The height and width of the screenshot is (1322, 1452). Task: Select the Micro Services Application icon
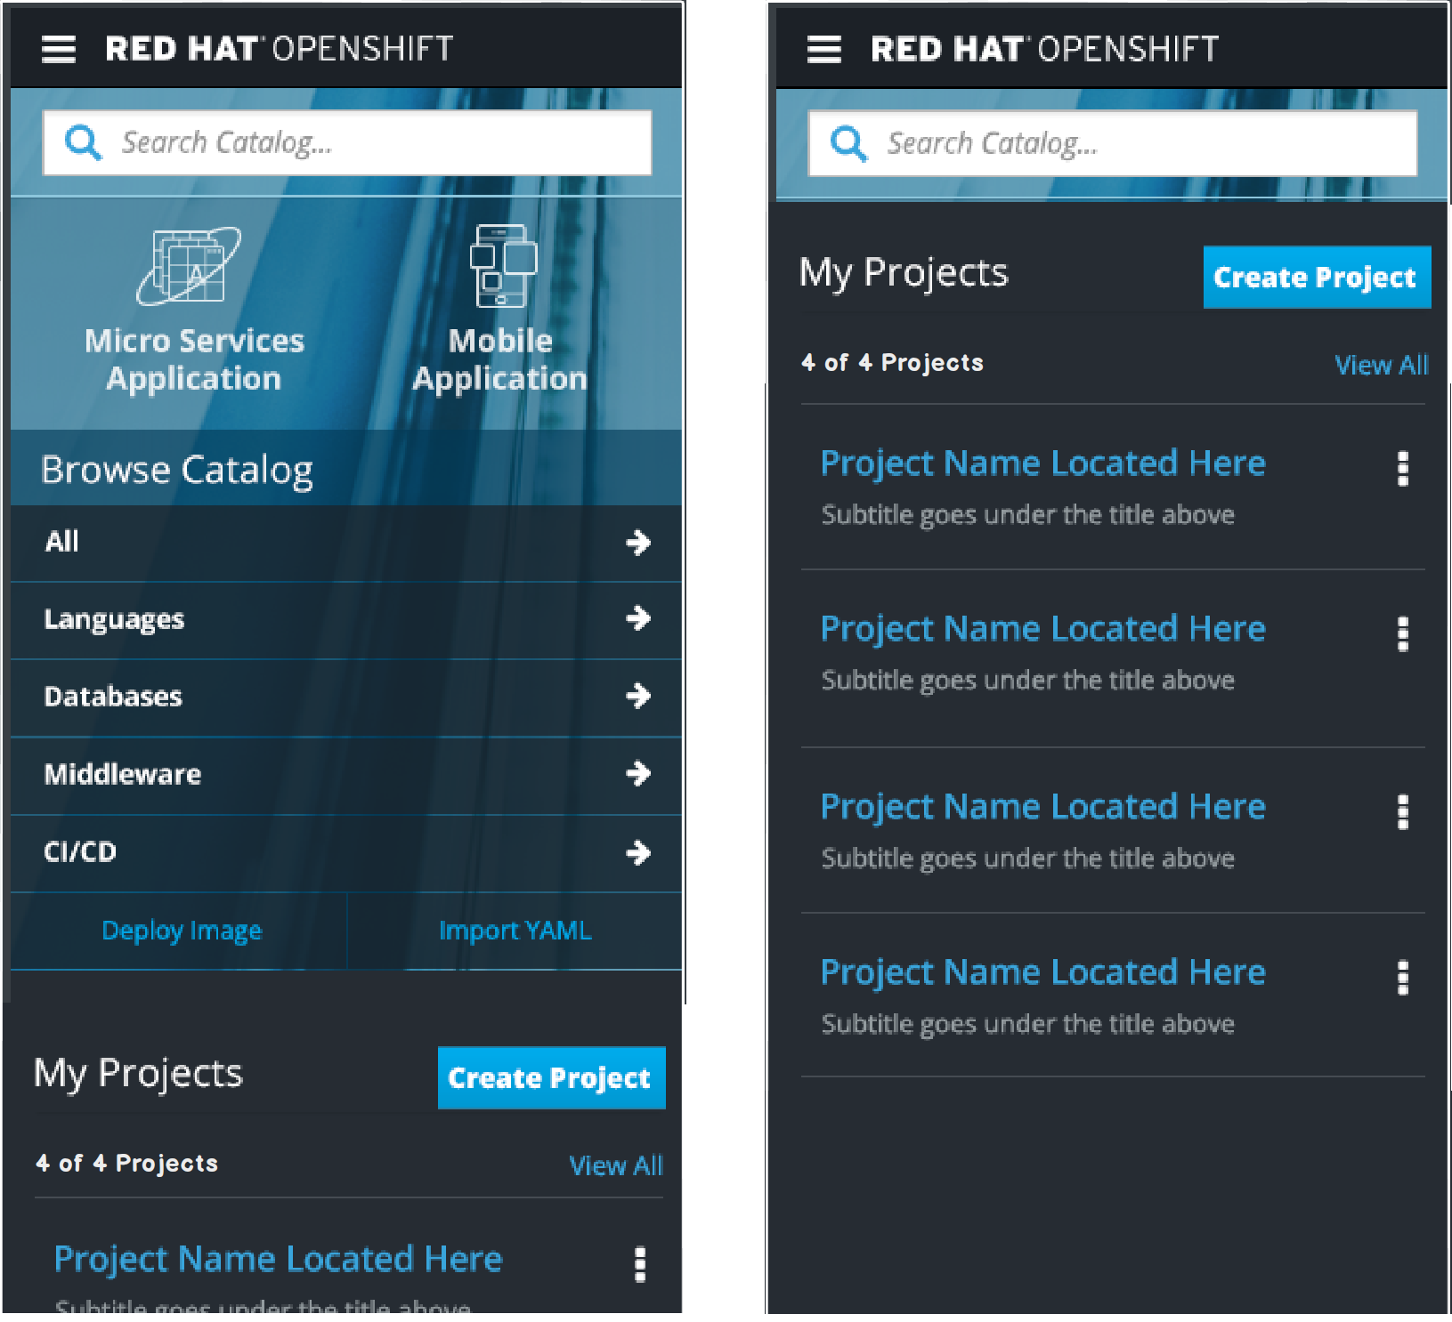pos(188,266)
